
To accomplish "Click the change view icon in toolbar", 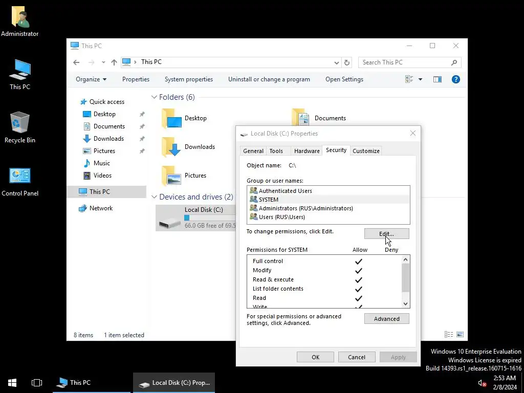I will point(409,79).
